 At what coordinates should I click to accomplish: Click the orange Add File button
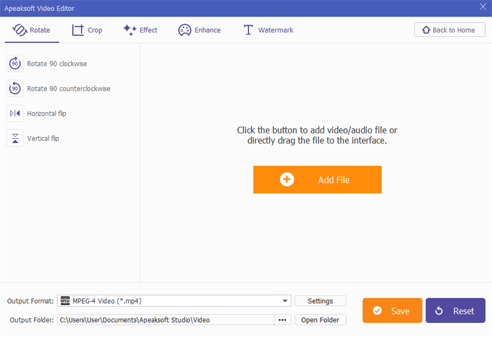(x=317, y=179)
